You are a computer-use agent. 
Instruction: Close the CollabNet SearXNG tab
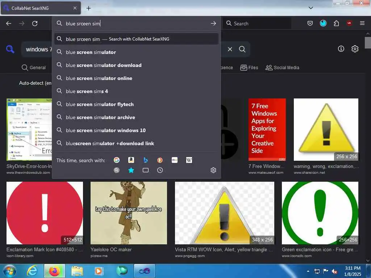click(75, 8)
